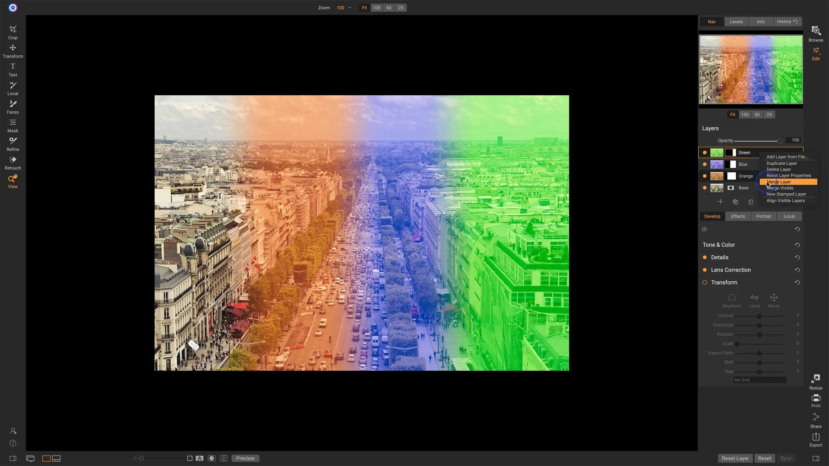Disable the Details adjustment pane
The image size is (829, 466).
tap(705, 257)
